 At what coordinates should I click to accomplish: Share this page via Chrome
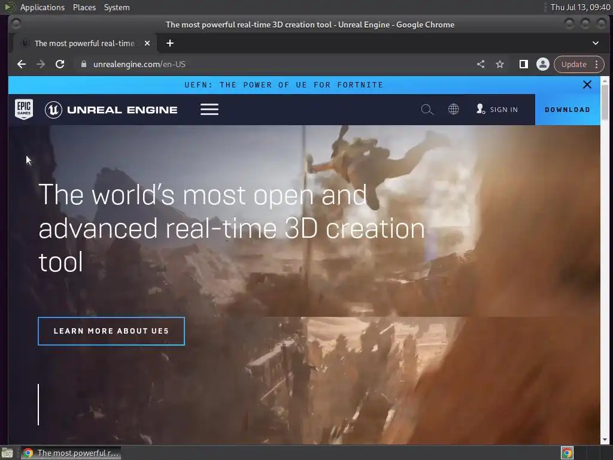tap(481, 64)
